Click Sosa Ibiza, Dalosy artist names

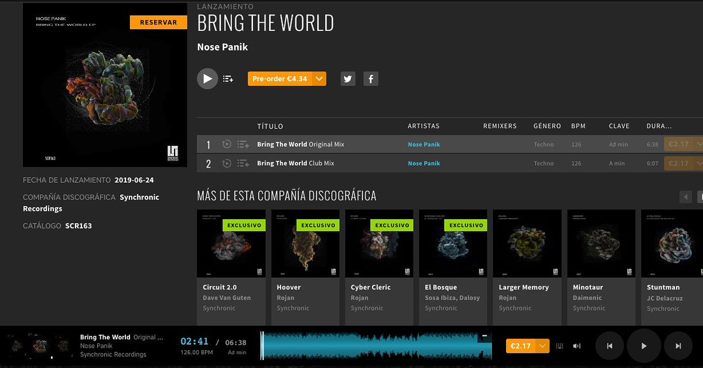[452, 298]
